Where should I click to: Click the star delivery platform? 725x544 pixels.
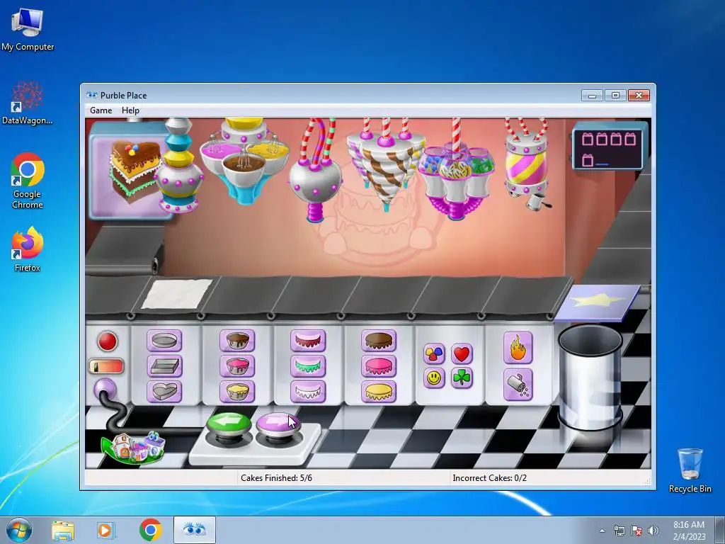pyautogui.click(x=597, y=302)
